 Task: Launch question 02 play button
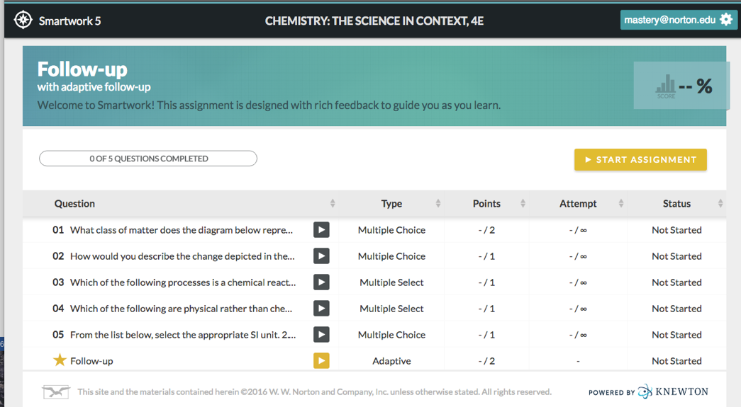pos(321,256)
